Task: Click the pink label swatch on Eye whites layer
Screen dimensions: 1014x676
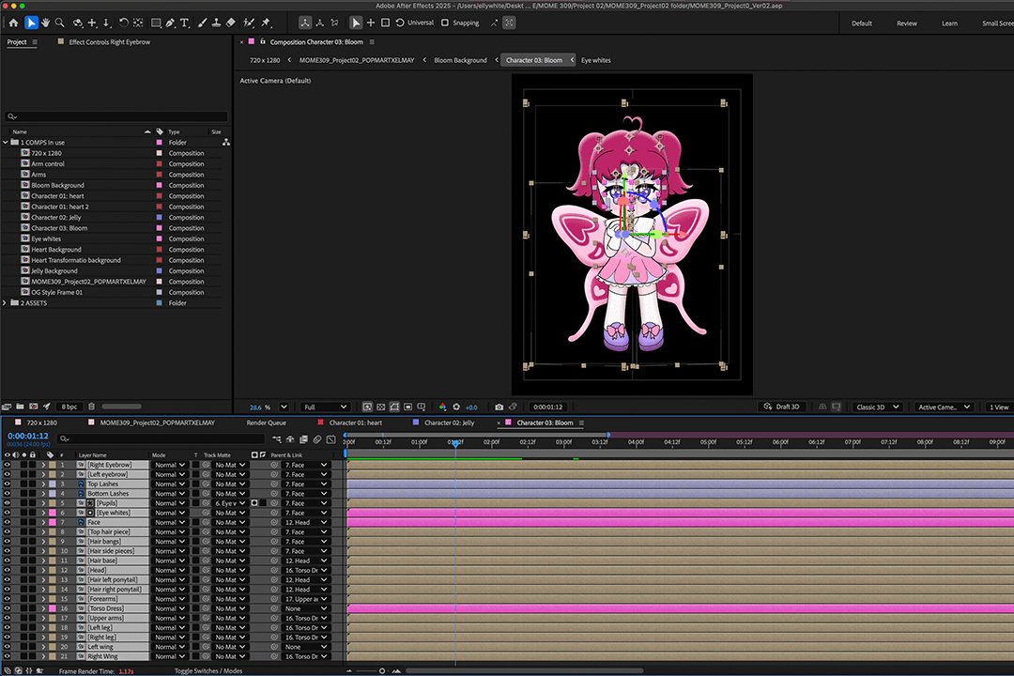Action: (52, 513)
